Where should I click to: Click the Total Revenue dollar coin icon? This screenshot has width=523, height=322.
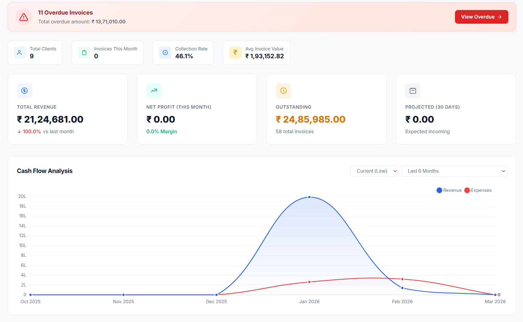click(25, 91)
